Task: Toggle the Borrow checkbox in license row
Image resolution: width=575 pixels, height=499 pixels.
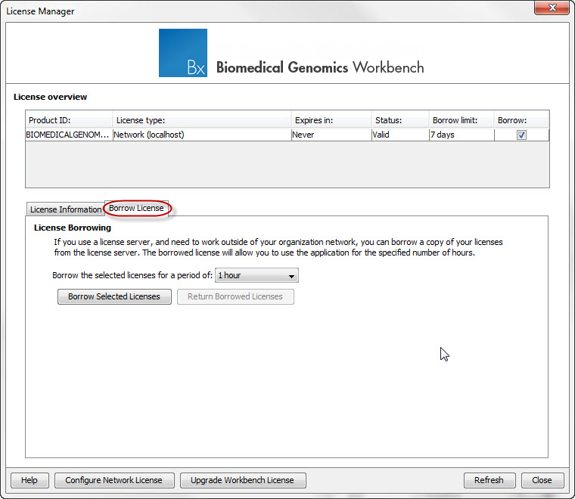Action: [521, 135]
